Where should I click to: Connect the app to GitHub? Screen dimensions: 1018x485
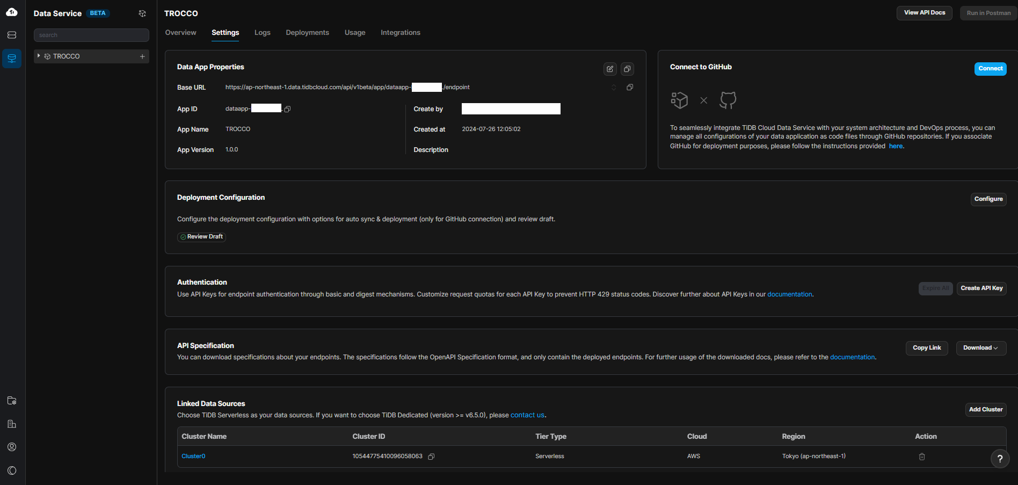[x=991, y=69]
